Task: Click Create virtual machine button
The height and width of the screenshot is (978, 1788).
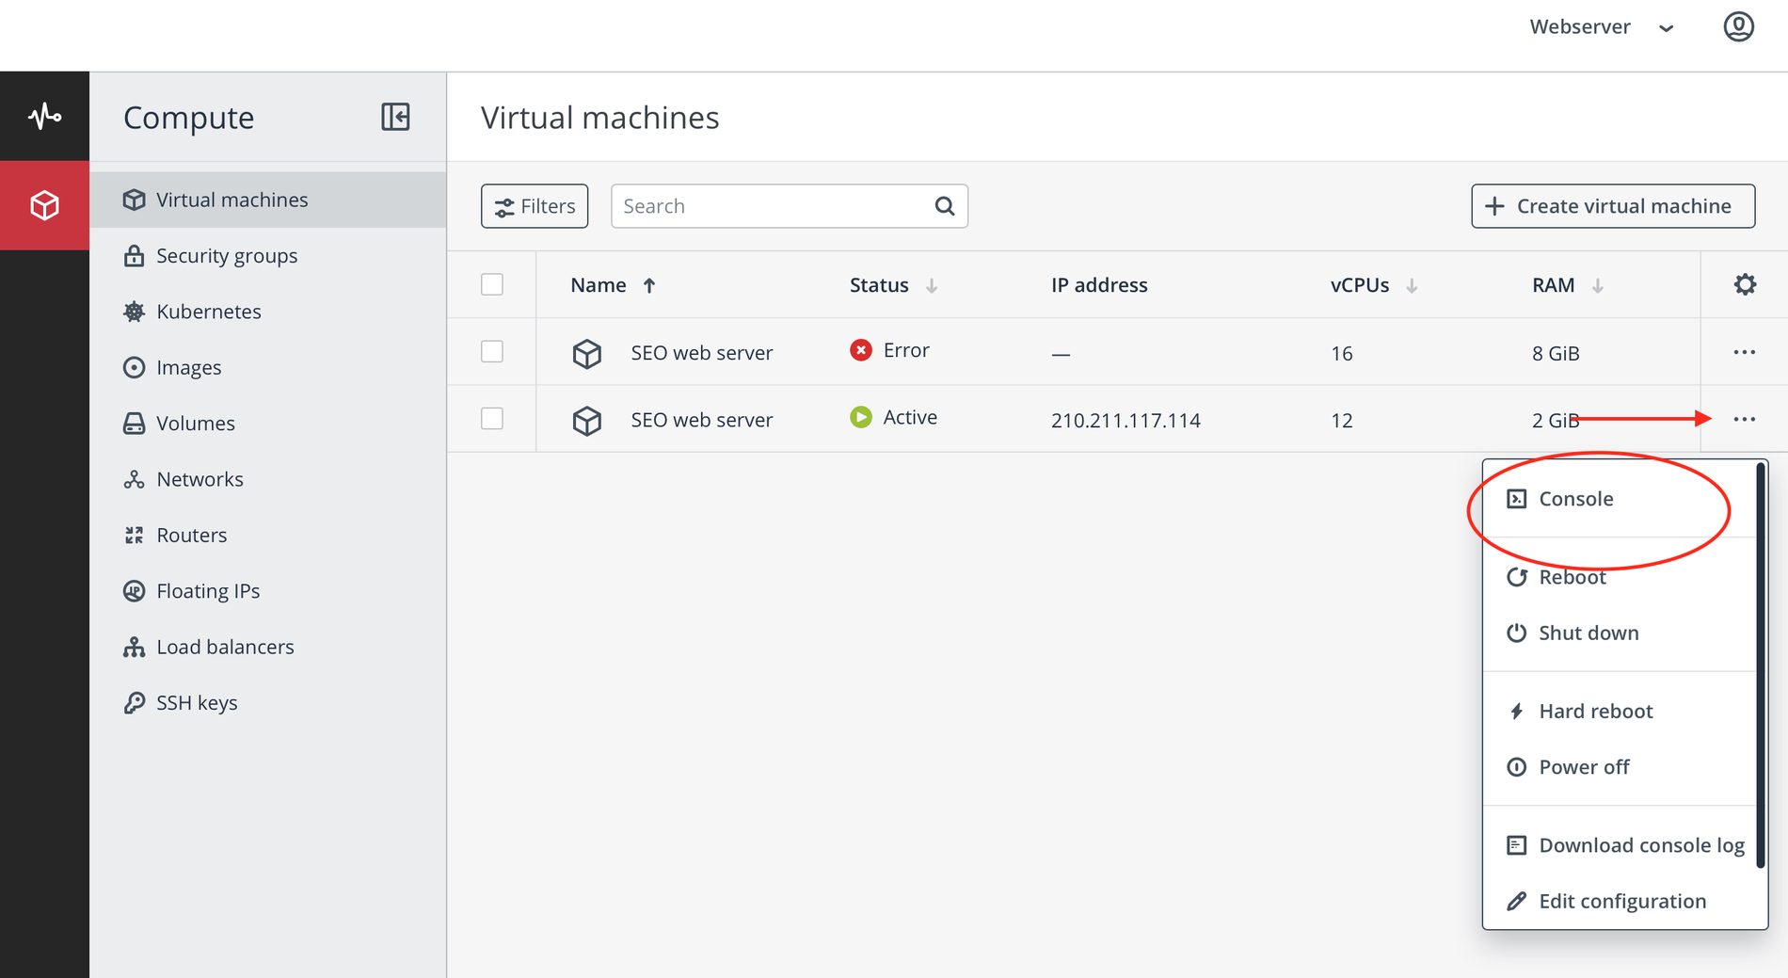Action: click(x=1613, y=206)
